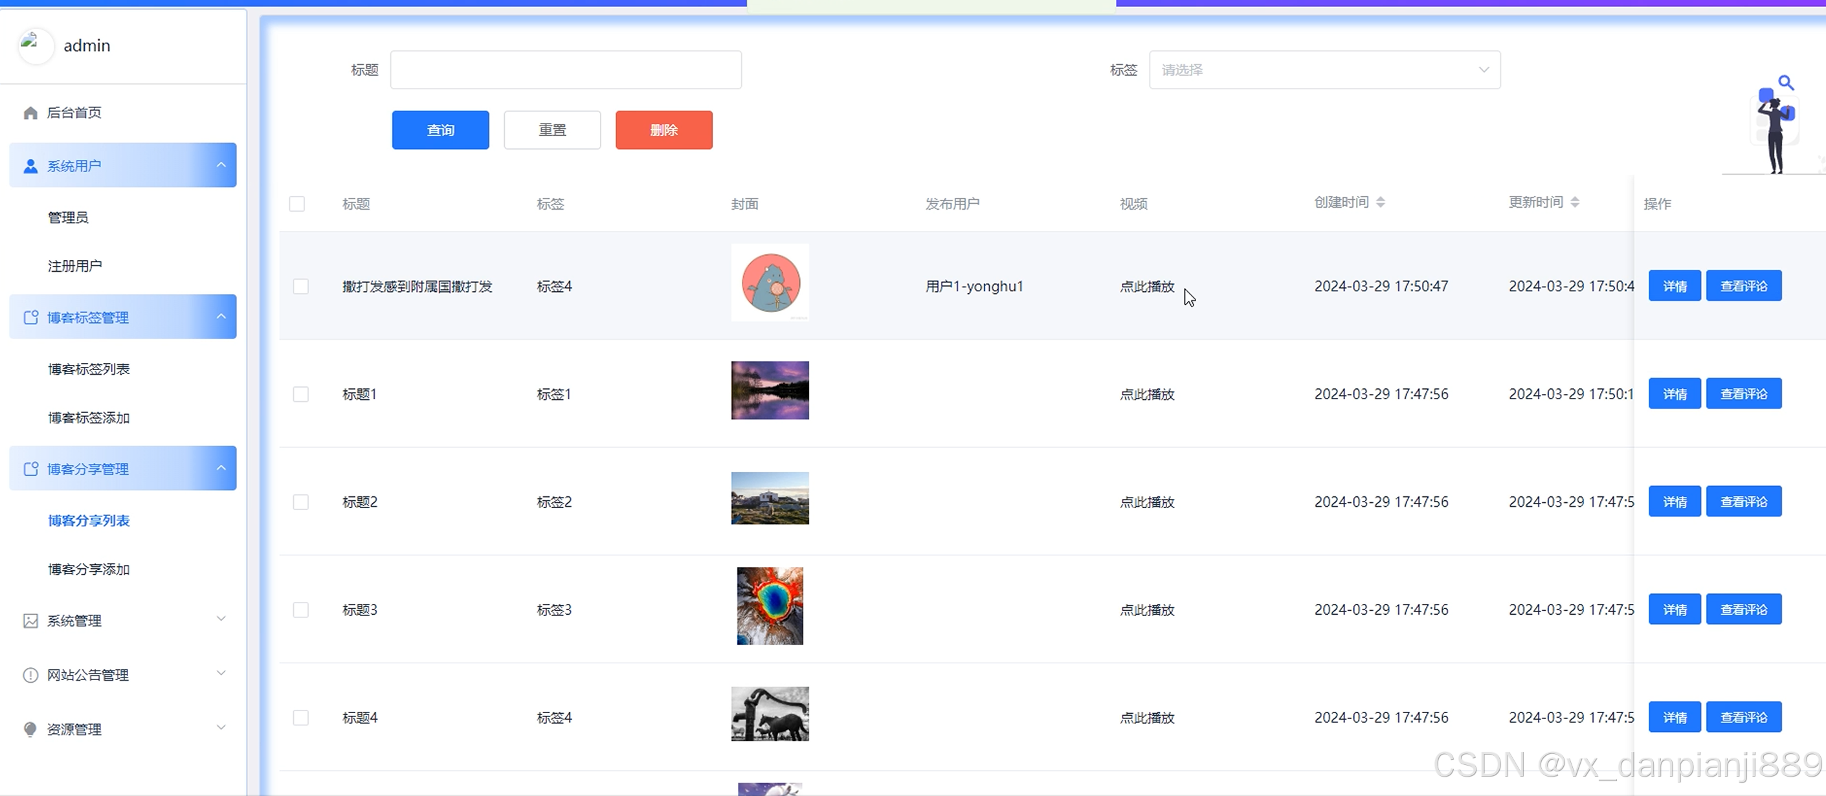Go to 博客标签列表 menu item
This screenshot has height=796, width=1826.
(89, 369)
